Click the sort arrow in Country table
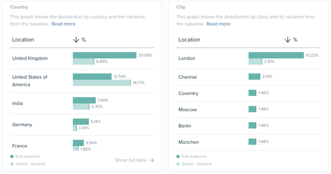This screenshot has height=174, width=331. 76,40
